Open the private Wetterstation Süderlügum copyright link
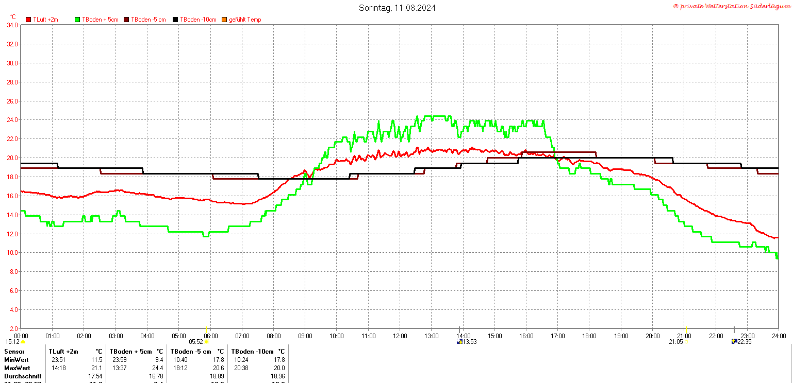This screenshot has width=792, height=383. [x=731, y=6]
